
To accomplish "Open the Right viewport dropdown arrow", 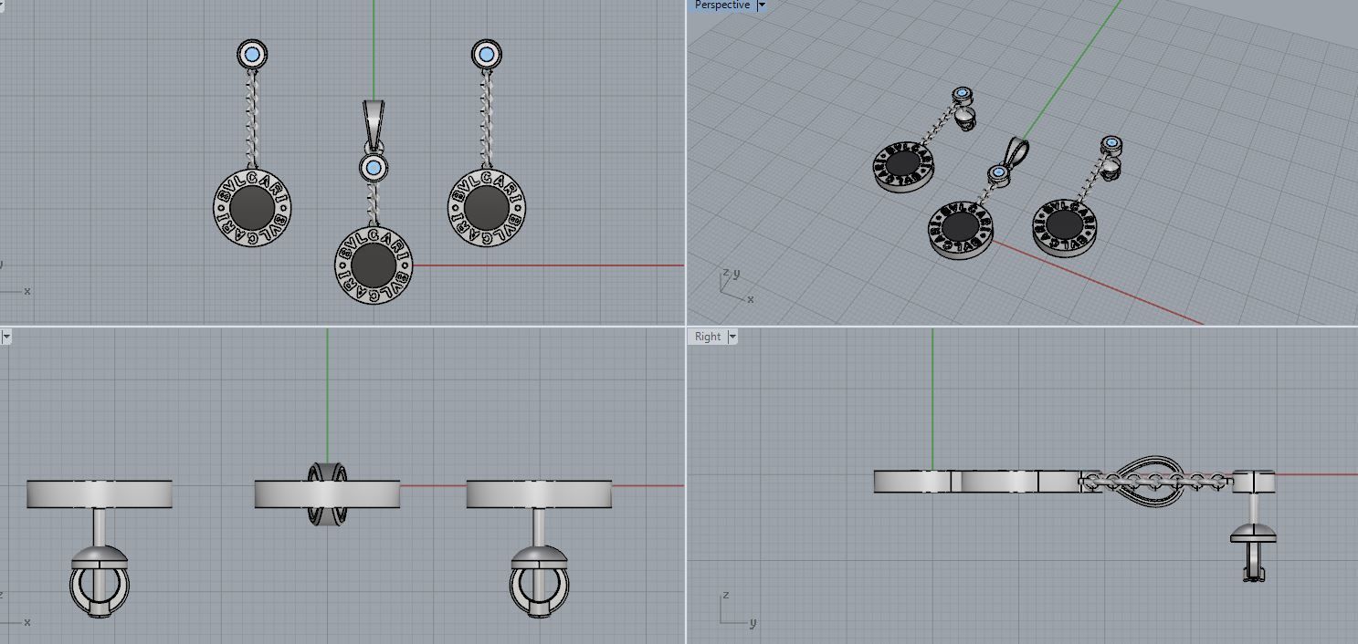I will 732,337.
